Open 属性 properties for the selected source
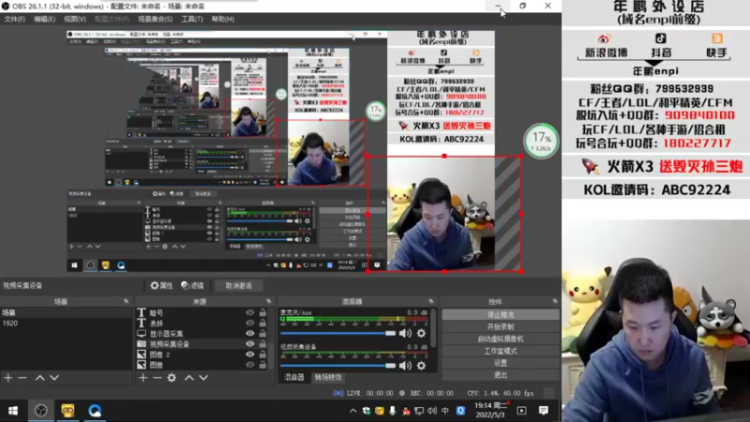Screen dimensions: 750x422 point(161,286)
